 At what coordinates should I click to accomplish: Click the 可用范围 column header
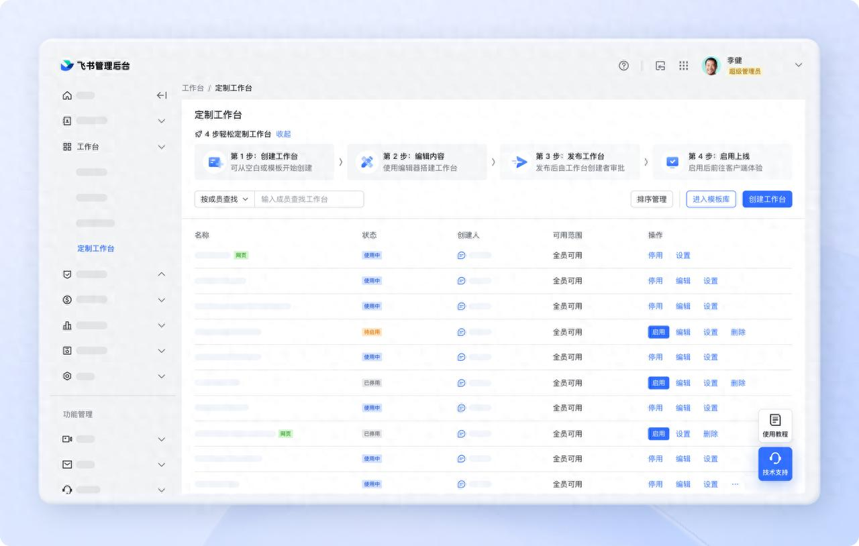click(568, 235)
